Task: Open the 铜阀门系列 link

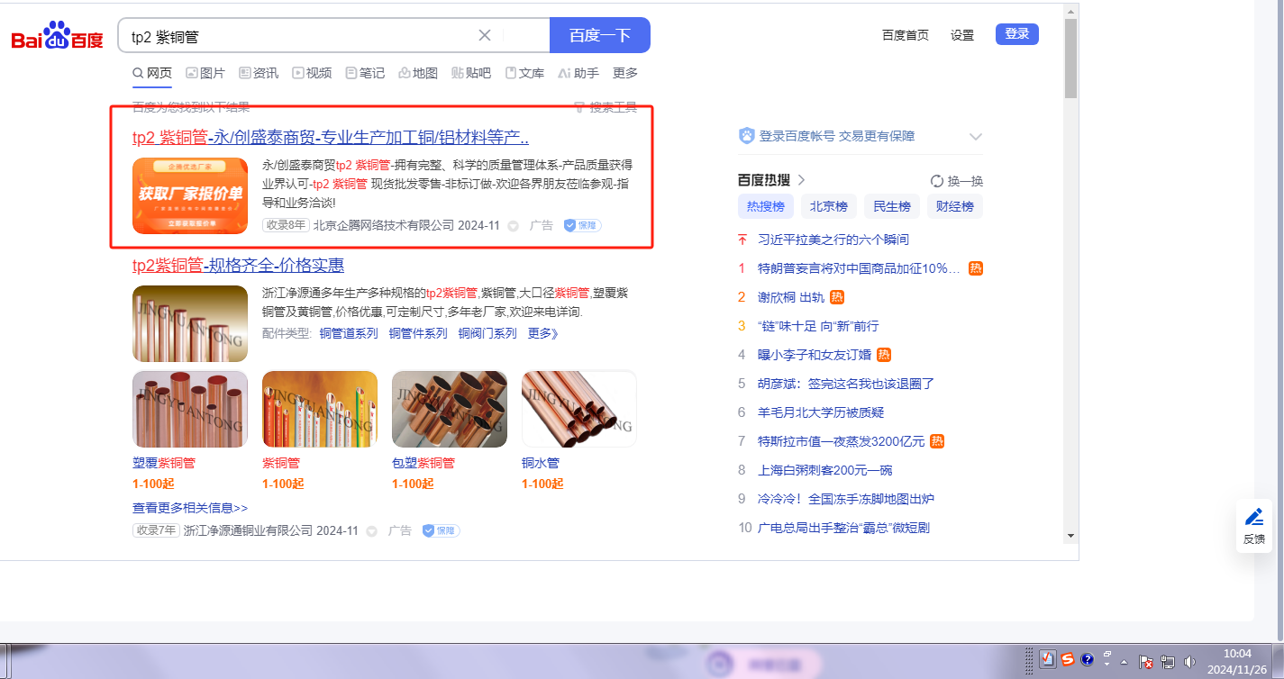Action: [487, 333]
